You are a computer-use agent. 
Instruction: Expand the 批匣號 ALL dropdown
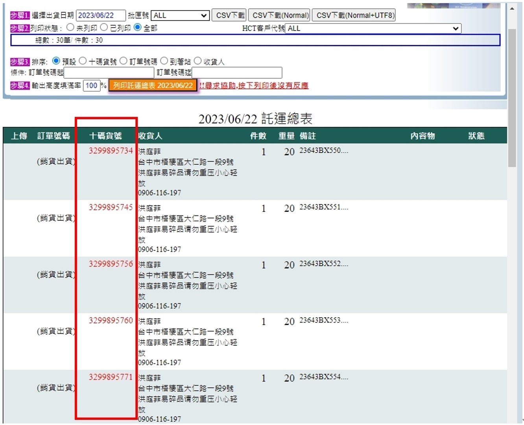(180, 15)
